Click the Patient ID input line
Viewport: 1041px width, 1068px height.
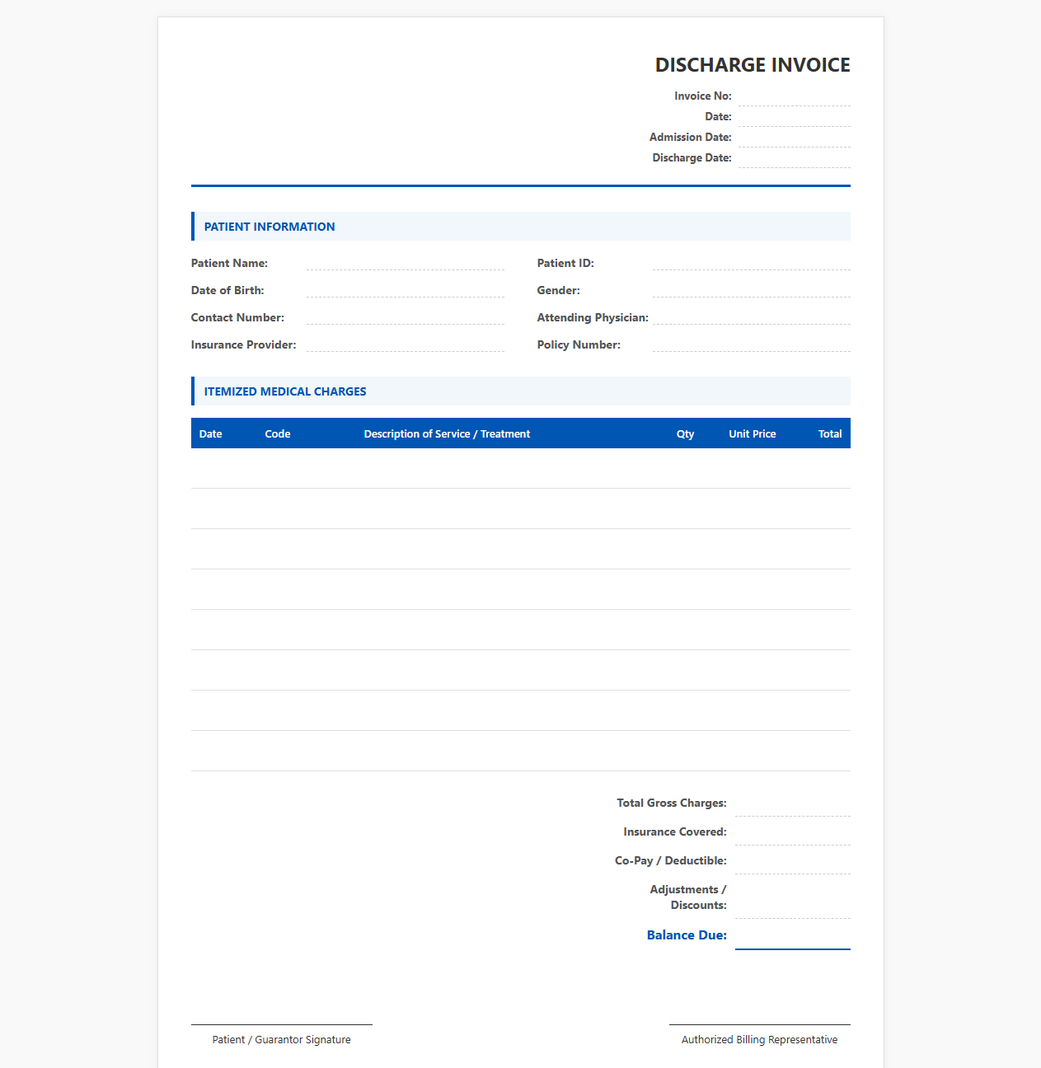pos(751,263)
